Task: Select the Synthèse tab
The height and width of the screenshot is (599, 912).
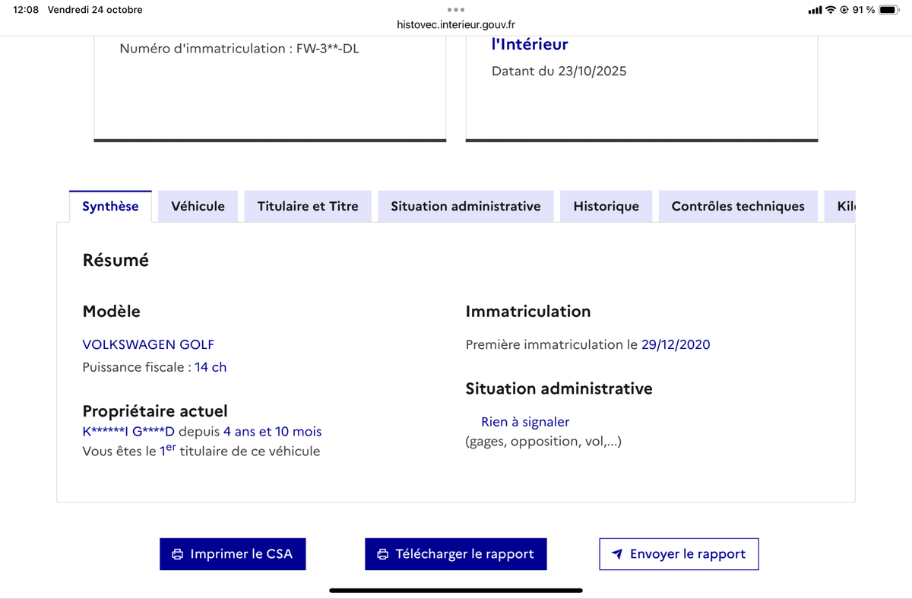Action: point(110,206)
